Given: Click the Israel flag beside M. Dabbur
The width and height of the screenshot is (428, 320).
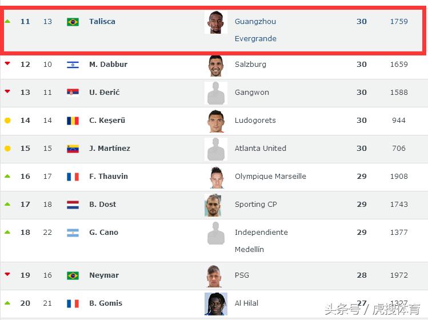Looking at the screenshot, I should pyautogui.click(x=73, y=65).
